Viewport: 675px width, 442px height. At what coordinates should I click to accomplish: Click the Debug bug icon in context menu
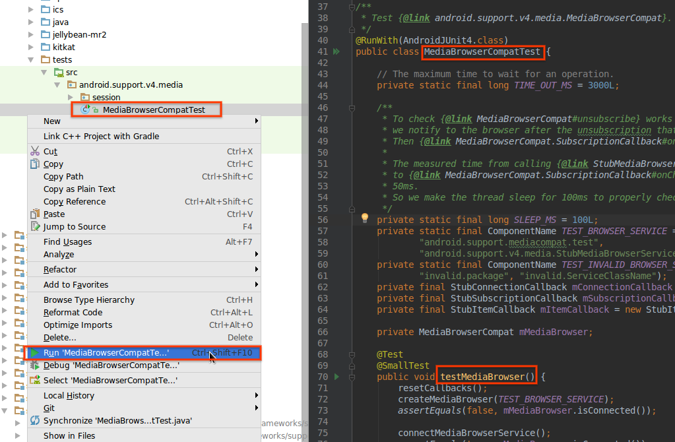pyautogui.click(x=34, y=365)
